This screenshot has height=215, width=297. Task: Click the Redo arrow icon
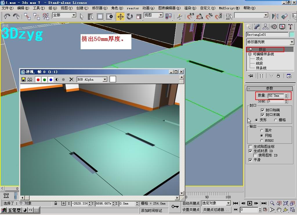[16, 17]
